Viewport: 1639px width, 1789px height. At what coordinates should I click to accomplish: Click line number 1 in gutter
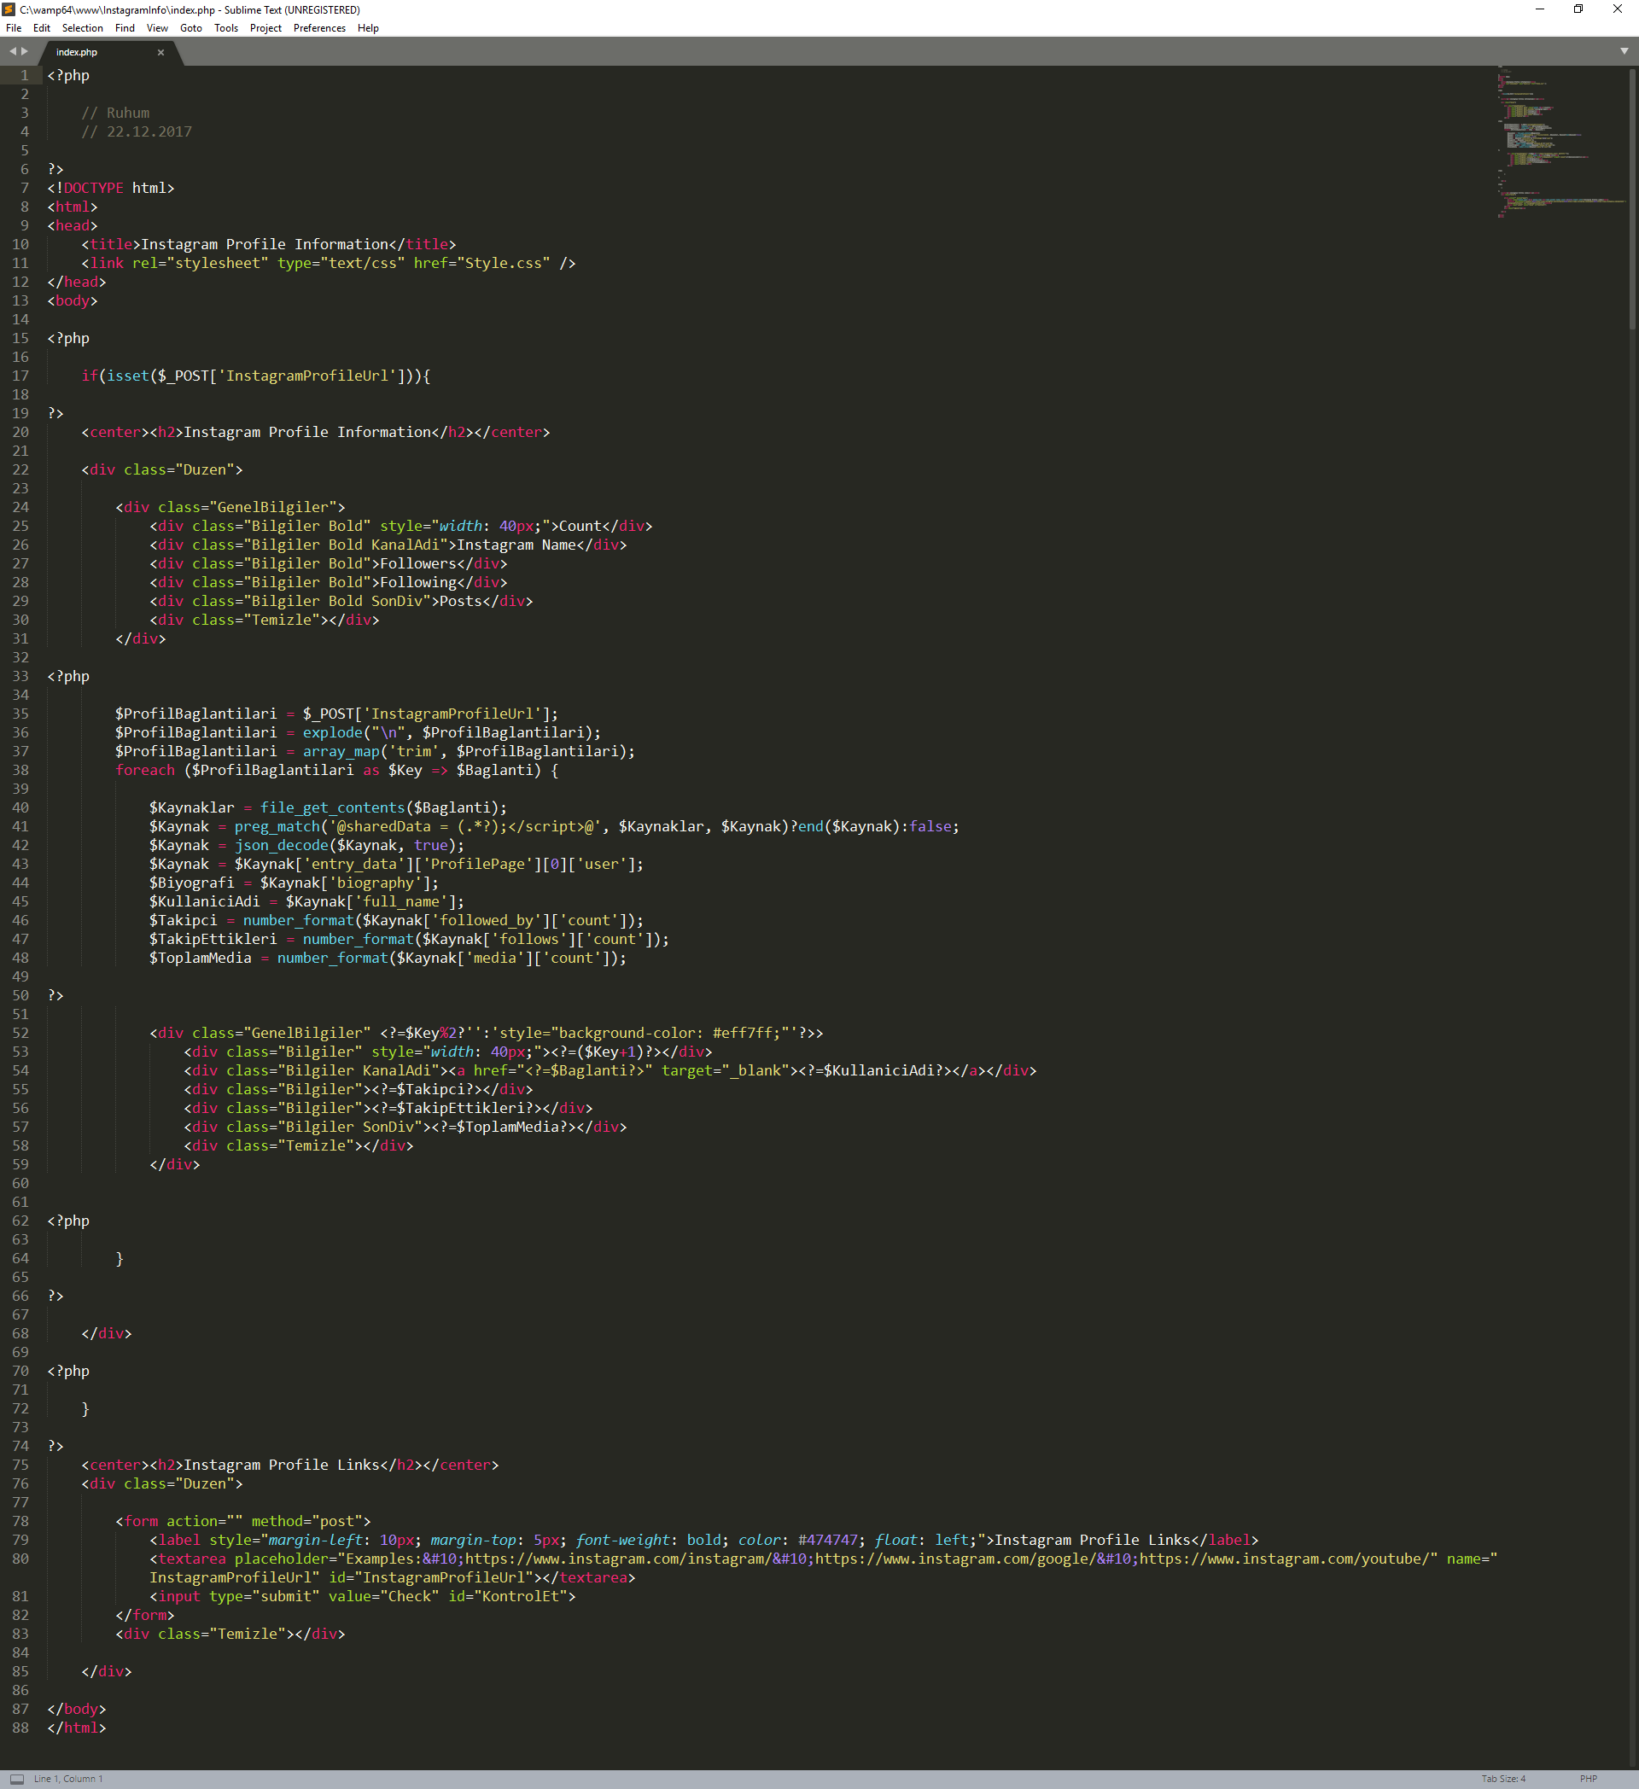[25, 75]
